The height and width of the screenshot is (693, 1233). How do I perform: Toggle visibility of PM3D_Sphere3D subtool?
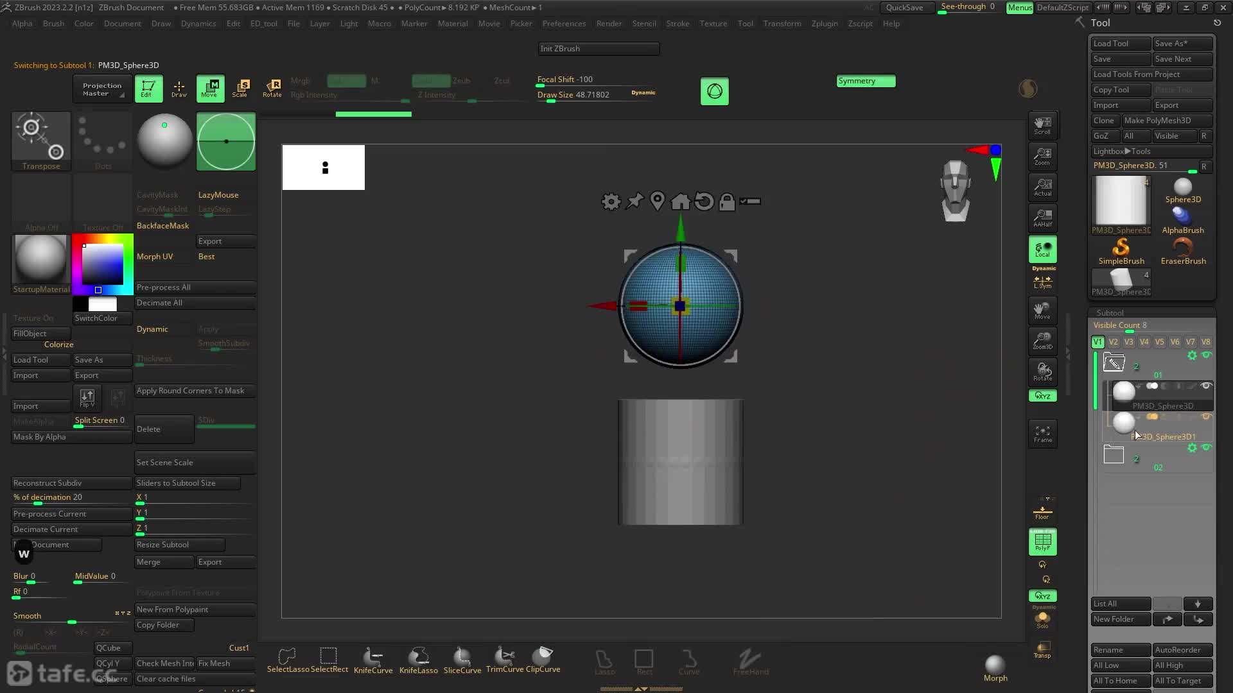(1206, 386)
